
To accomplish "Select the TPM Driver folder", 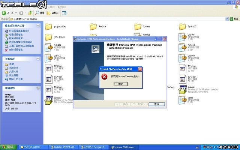I will point(55,37).
